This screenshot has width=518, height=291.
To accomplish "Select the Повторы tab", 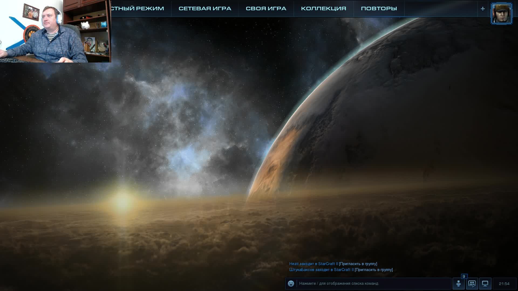I will 379,9.
